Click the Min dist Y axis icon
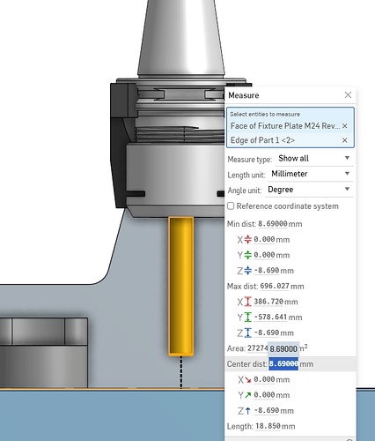Screen dimensions: 375x441 [248, 255]
